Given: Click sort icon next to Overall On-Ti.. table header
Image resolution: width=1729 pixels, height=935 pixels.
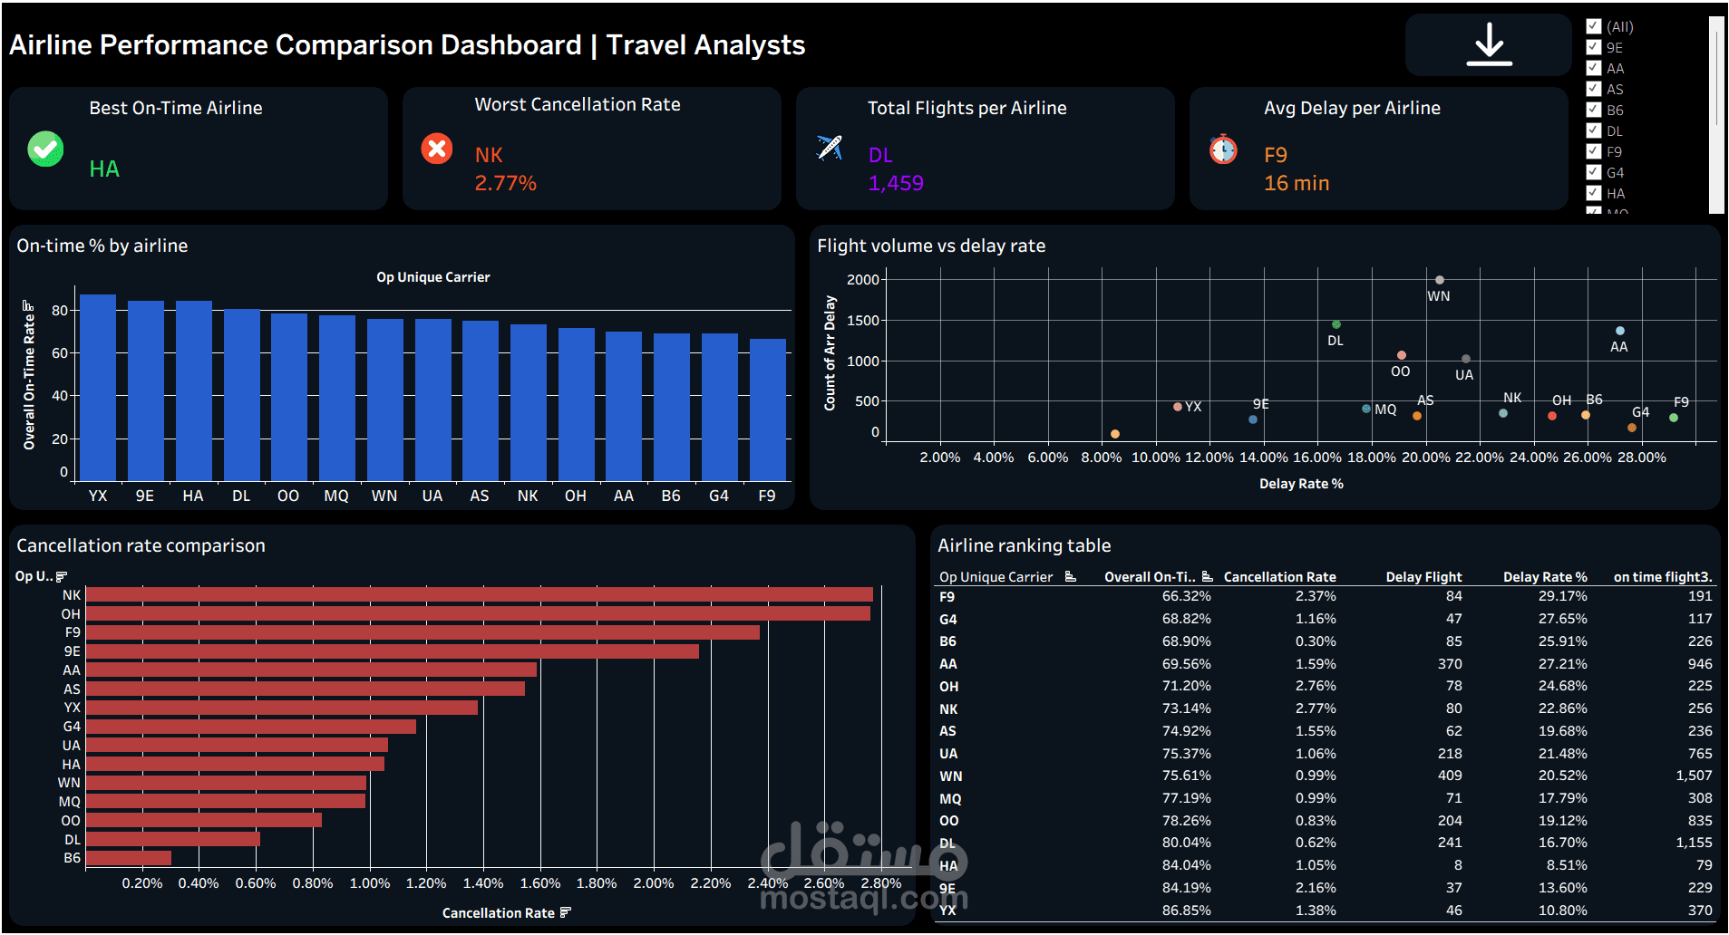Looking at the screenshot, I should pyautogui.click(x=1207, y=576).
